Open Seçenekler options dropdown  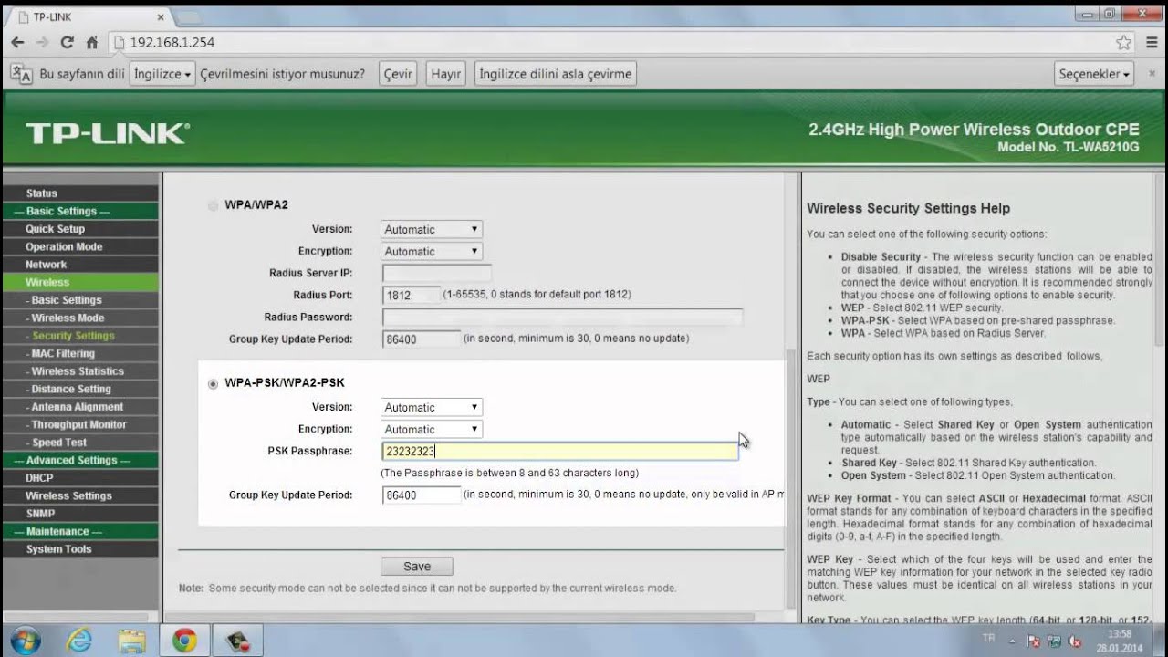pos(1095,74)
